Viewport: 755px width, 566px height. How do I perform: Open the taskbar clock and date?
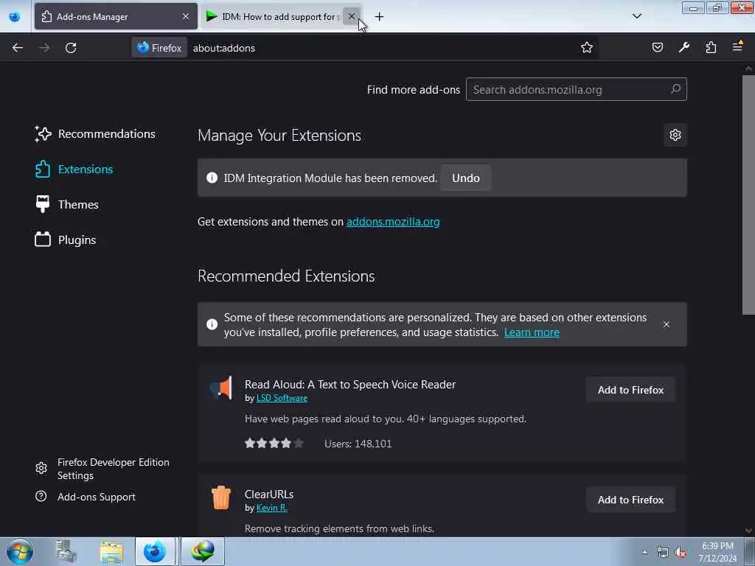717,552
